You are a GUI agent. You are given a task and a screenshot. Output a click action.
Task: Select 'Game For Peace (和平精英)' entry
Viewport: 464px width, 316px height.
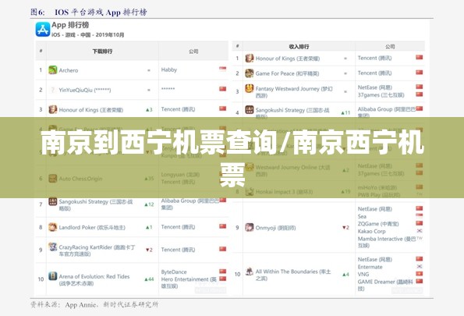tap(287, 73)
